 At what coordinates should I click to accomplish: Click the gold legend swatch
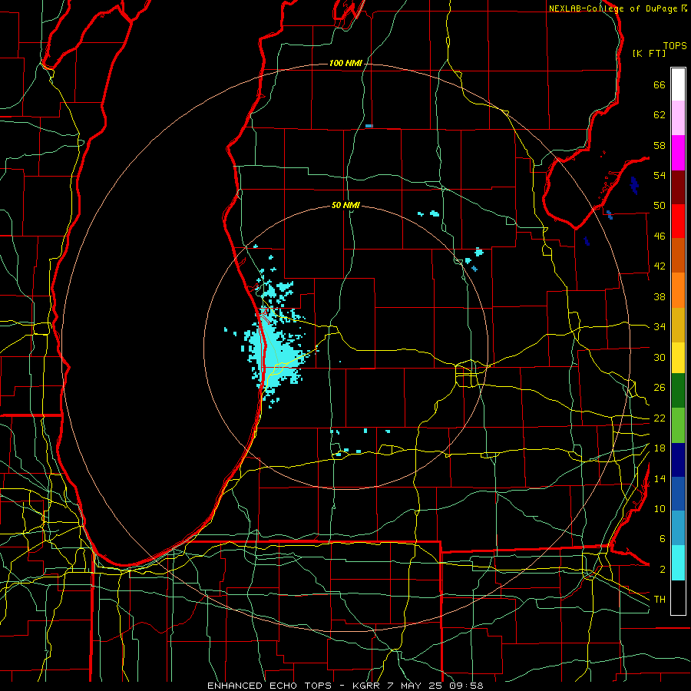point(678,325)
